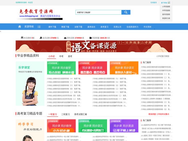The height and width of the screenshot is (141, 188).
Task: Open 高考综合 menu item
Action: click(91, 27)
